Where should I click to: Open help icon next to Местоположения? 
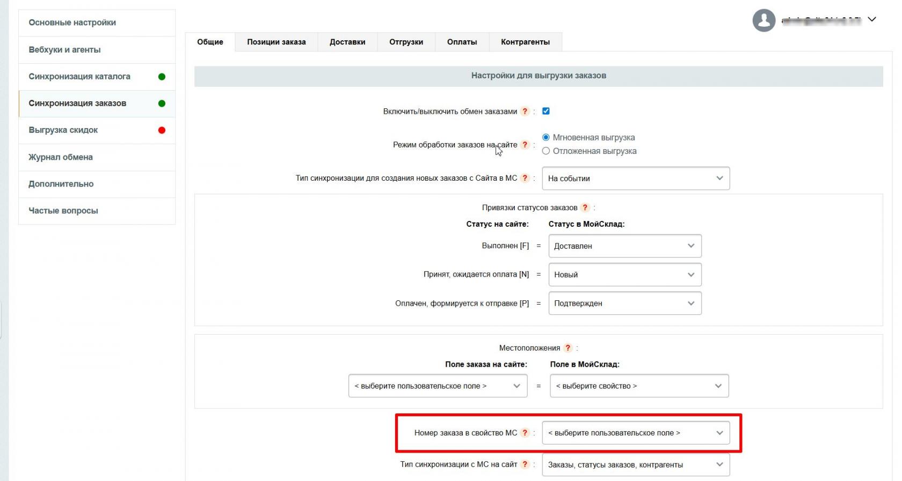(x=568, y=348)
